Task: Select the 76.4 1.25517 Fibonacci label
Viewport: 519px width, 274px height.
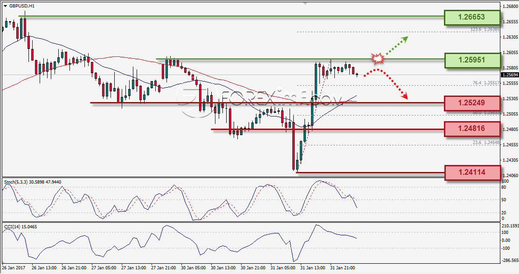Action: [x=486, y=83]
